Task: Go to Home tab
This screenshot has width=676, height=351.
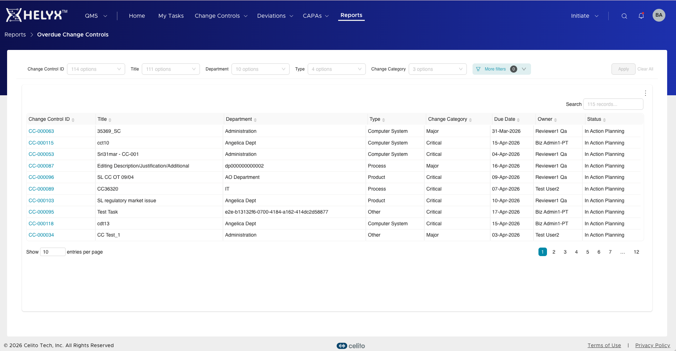Action: (137, 16)
